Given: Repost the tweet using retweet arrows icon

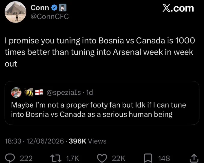Looking at the screenshot, I should [56, 158].
